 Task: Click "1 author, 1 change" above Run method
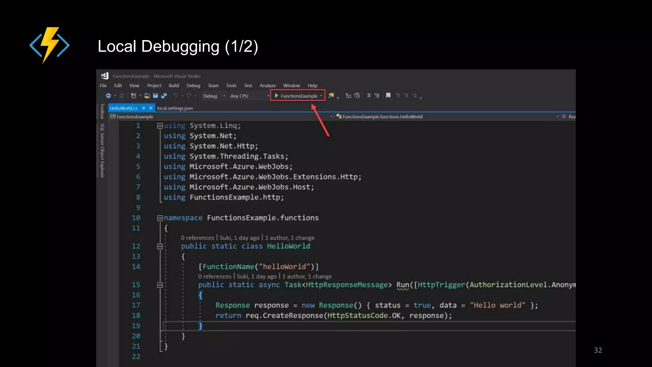[307, 277]
